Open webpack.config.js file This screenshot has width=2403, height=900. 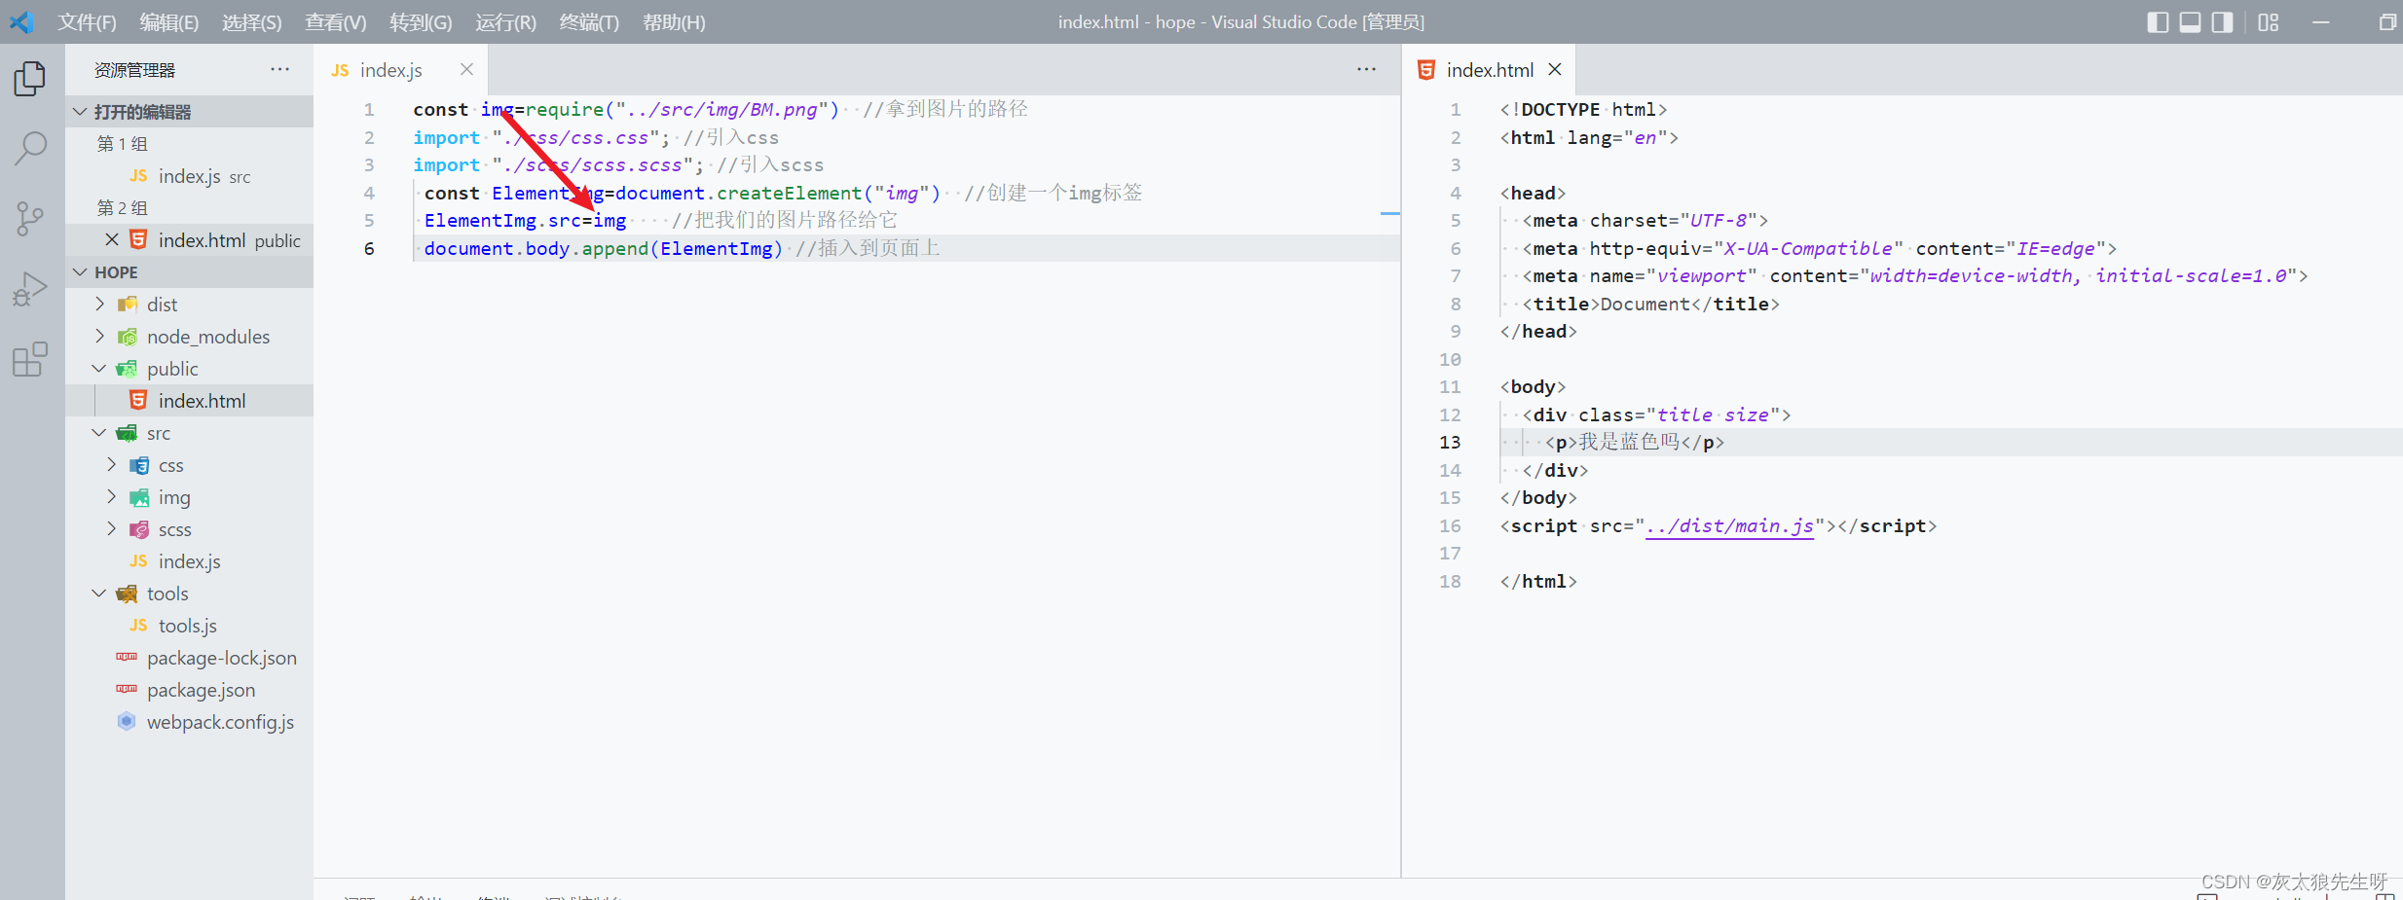click(x=190, y=722)
